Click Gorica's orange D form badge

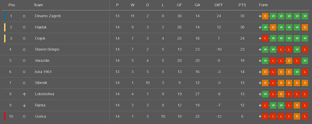pos(297,117)
